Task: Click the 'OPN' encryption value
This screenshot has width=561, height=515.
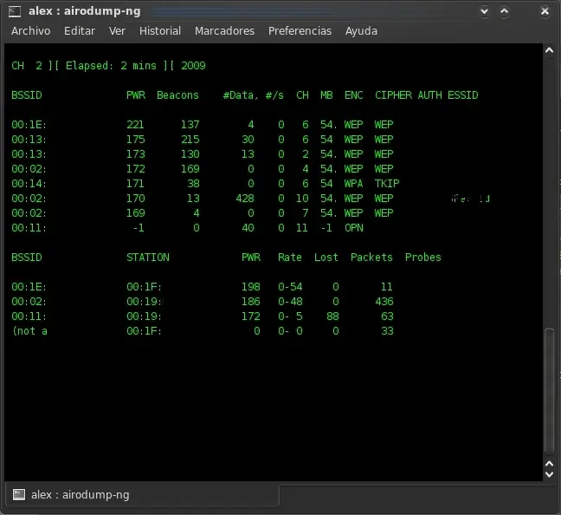Action: click(353, 228)
